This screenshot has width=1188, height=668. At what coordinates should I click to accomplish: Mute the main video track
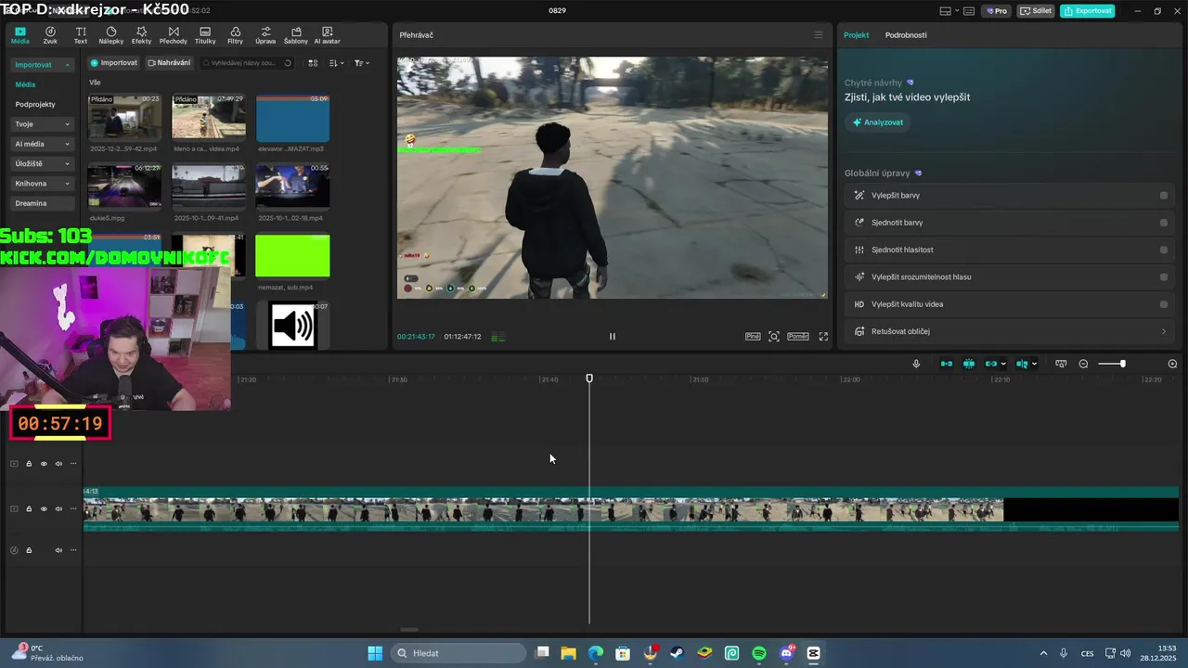click(x=58, y=509)
